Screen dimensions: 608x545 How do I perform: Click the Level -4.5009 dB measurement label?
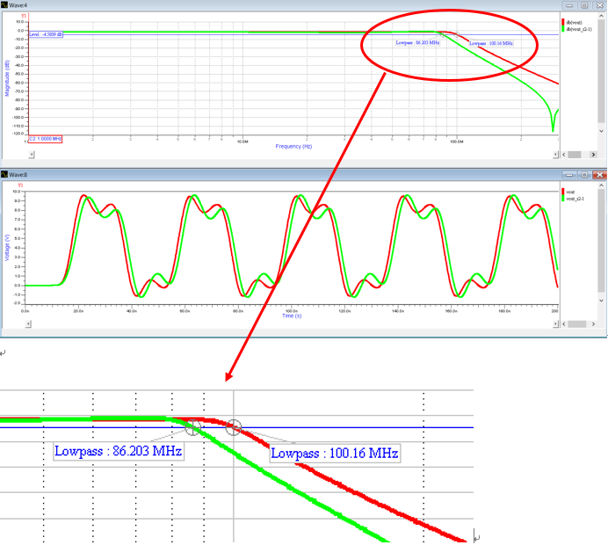pyautogui.click(x=45, y=35)
